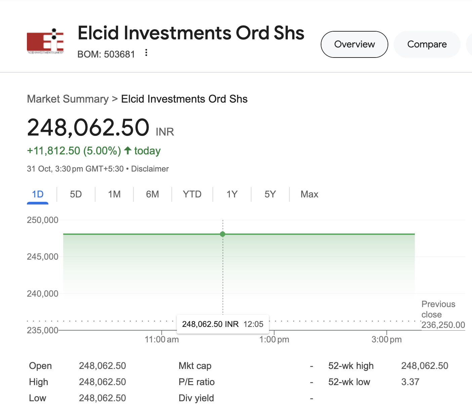Image resolution: width=472 pixels, height=411 pixels.
Task: Click the 52-wk high value
Action: coord(425,366)
